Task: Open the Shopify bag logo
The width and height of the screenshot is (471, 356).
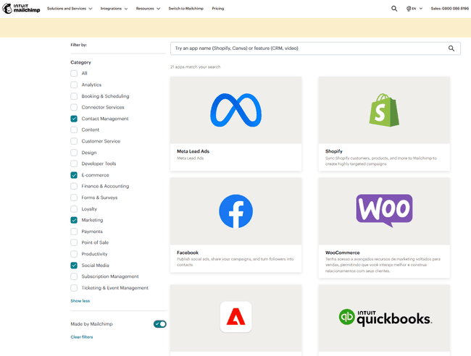Action: pos(384,110)
